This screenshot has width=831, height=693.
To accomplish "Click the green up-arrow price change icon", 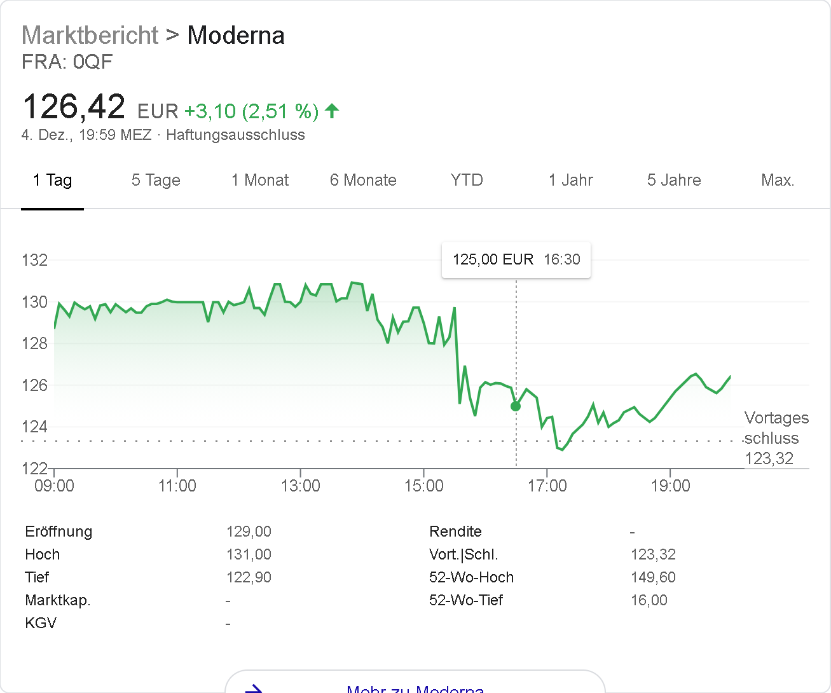I will coord(332,111).
